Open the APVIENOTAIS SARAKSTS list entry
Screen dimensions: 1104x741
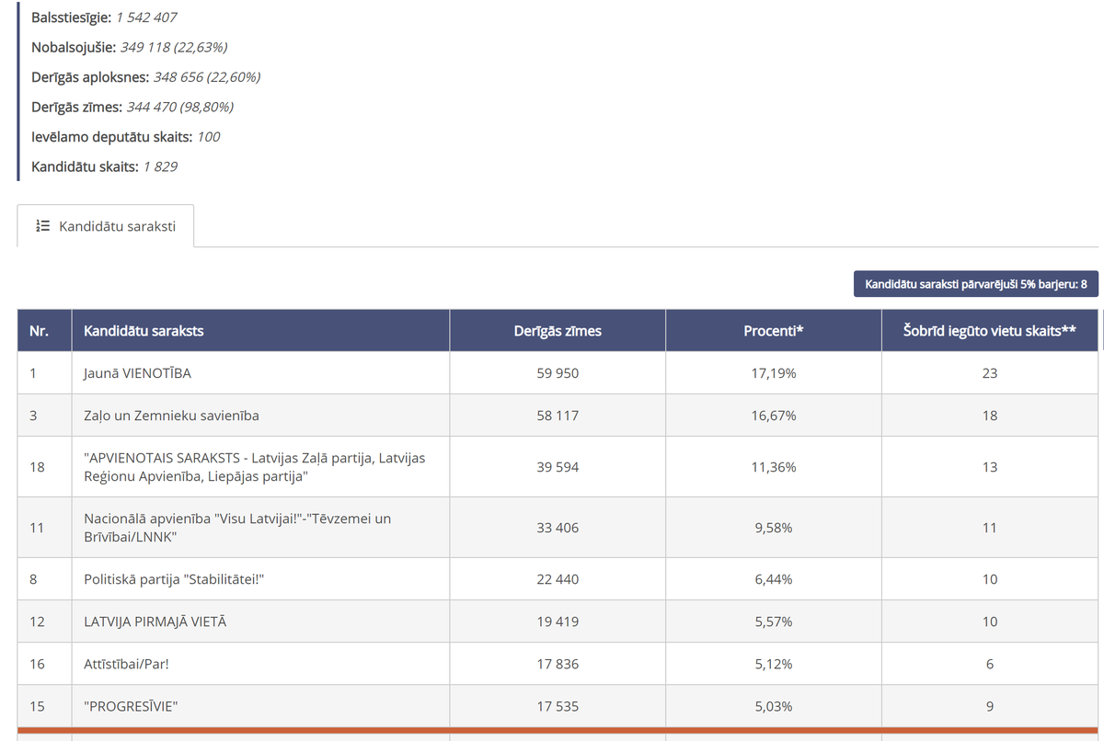point(254,467)
